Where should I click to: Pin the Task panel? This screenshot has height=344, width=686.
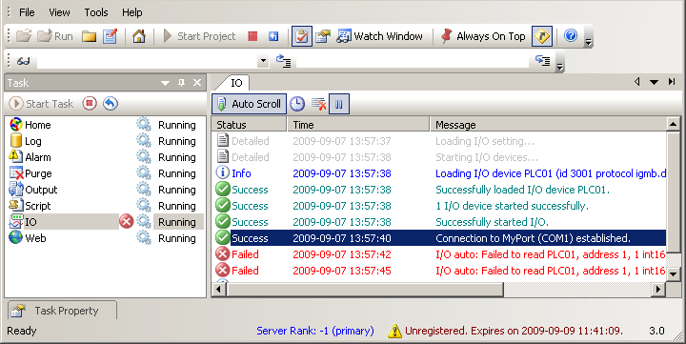point(181,83)
